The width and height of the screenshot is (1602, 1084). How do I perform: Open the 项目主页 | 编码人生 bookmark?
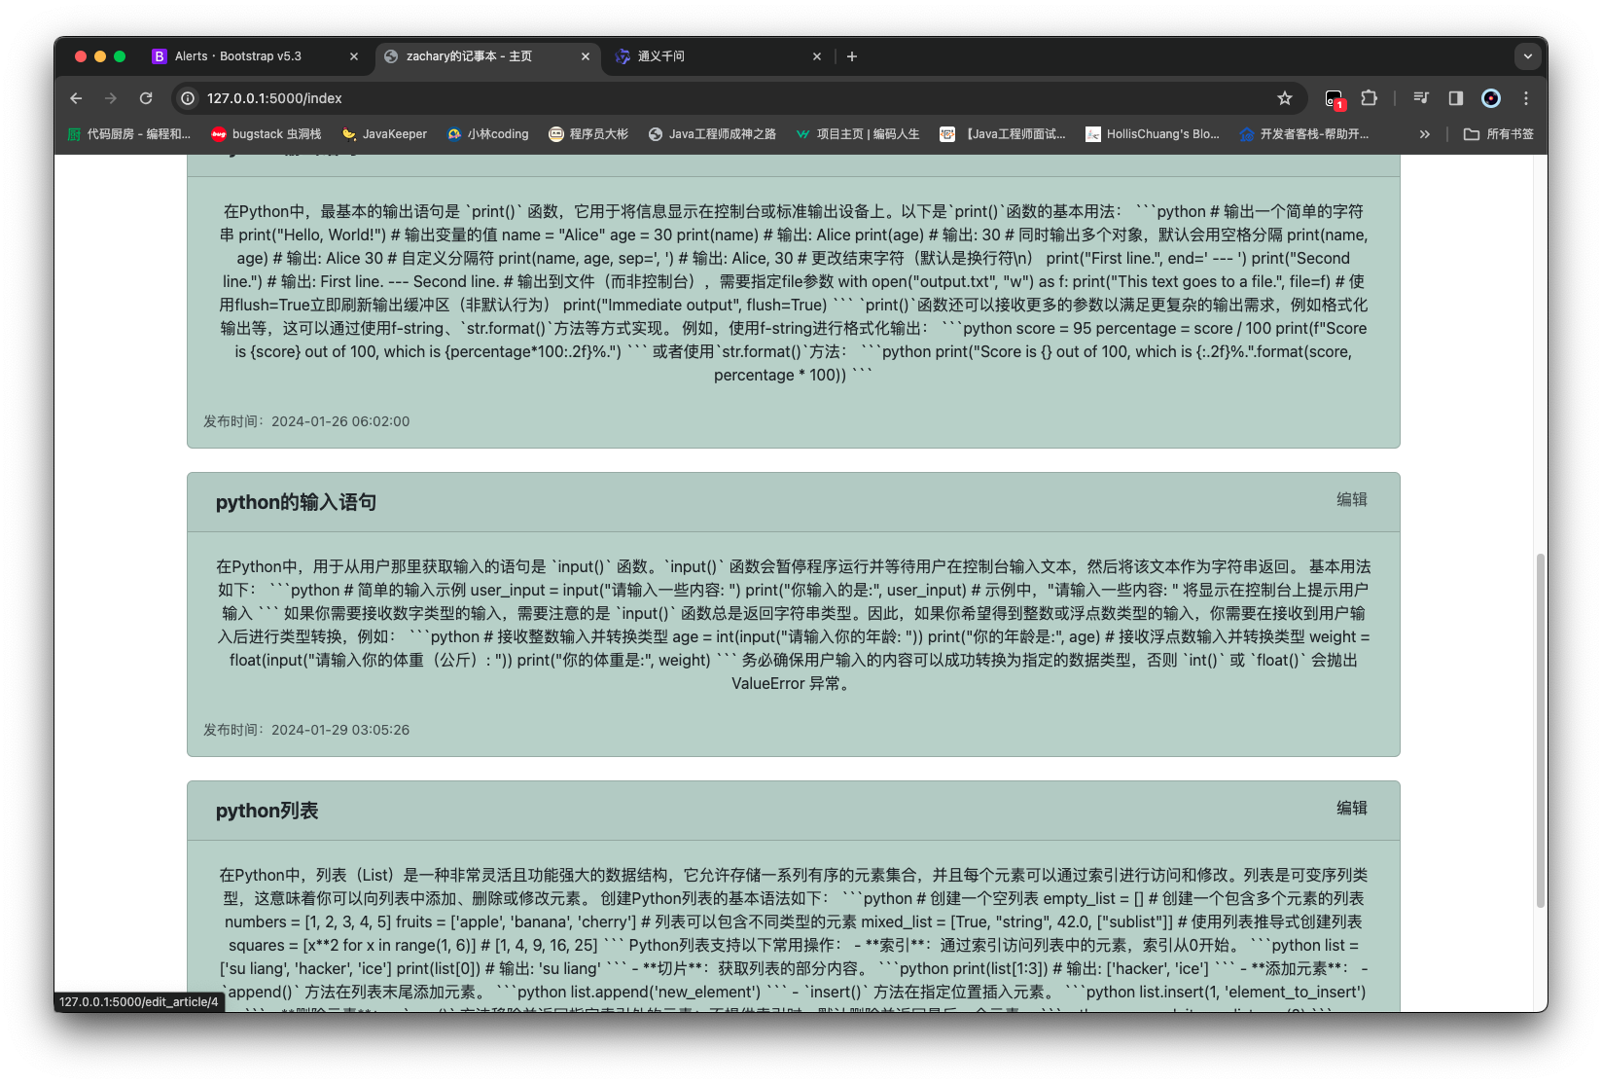858,134
